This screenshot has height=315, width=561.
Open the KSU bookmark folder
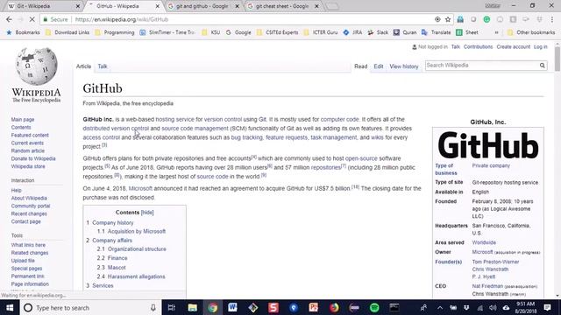point(210,32)
